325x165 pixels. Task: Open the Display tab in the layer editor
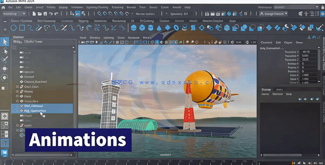click(x=266, y=89)
